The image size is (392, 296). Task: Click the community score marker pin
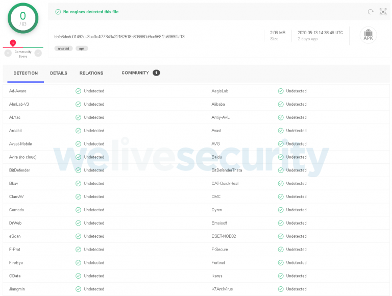click(13, 43)
